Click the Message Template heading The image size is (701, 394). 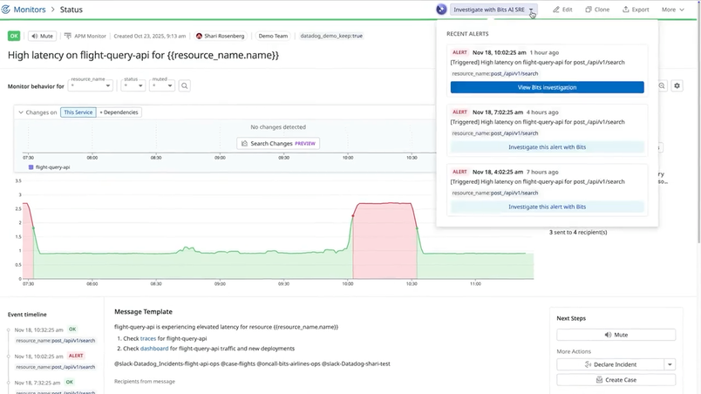click(143, 312)
